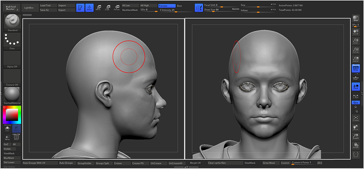Open LightBox browser

(29, 7)
